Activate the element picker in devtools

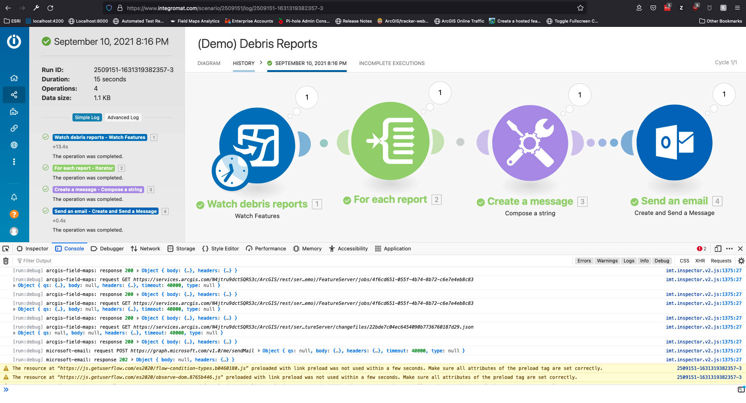(5, 248)
